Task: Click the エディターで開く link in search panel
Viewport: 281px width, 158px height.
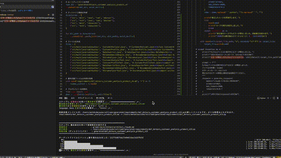Action: coord(25,11)
